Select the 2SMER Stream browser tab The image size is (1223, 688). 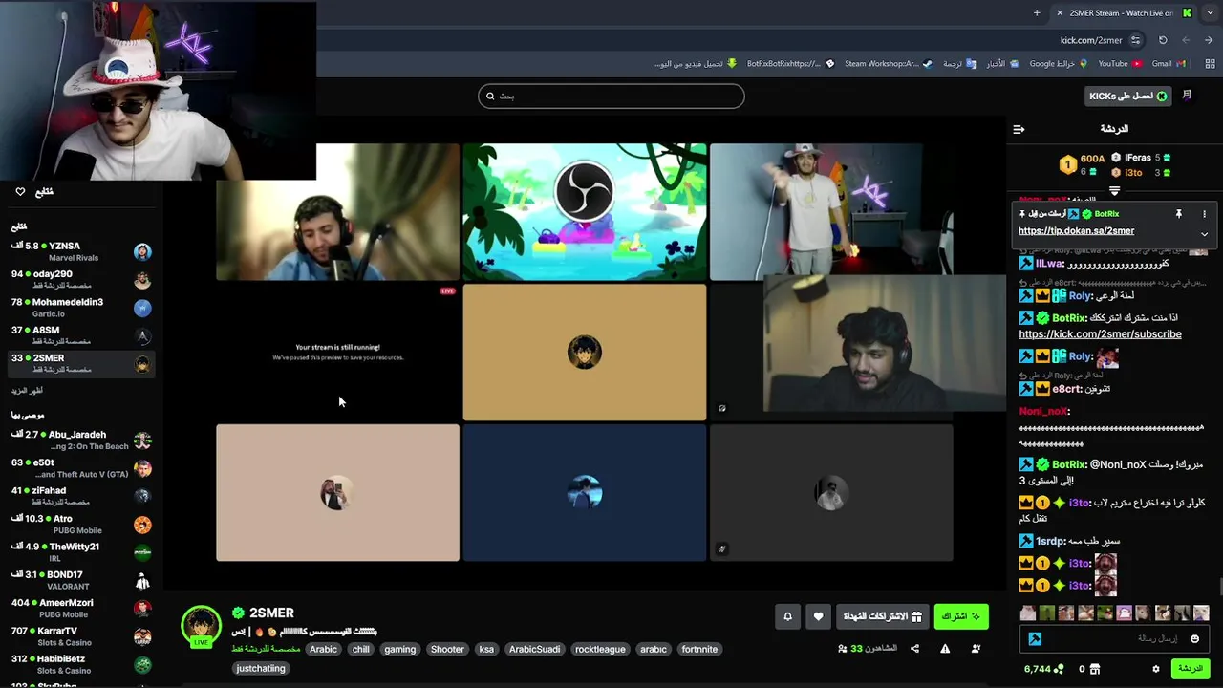click(x=1123, y=12)
